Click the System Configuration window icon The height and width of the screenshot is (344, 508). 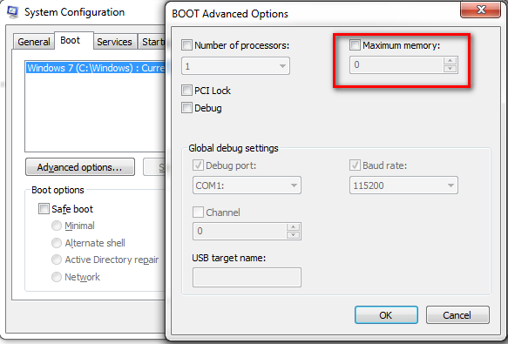[13, 11]
